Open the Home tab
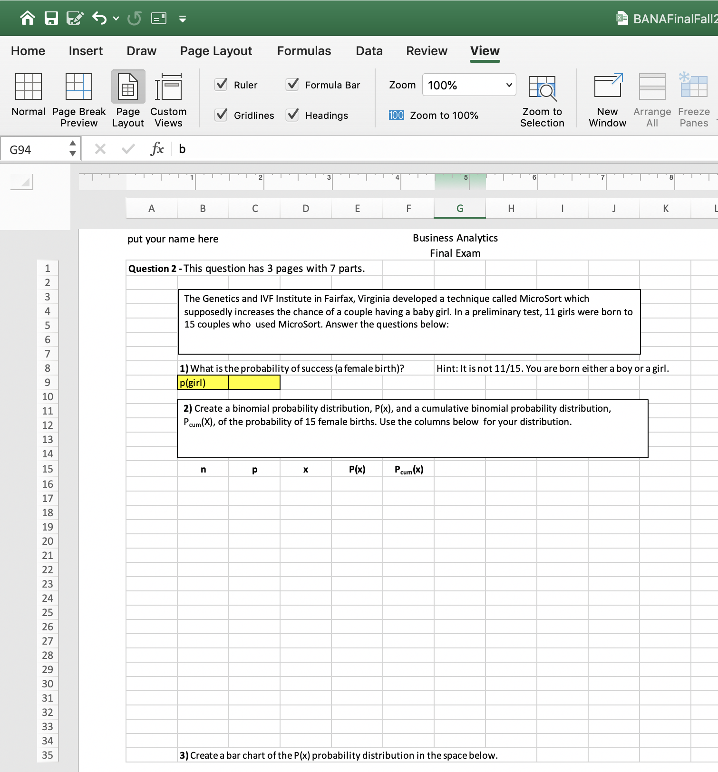This screenshot has width=718, height=772. [x=28, y=51]
